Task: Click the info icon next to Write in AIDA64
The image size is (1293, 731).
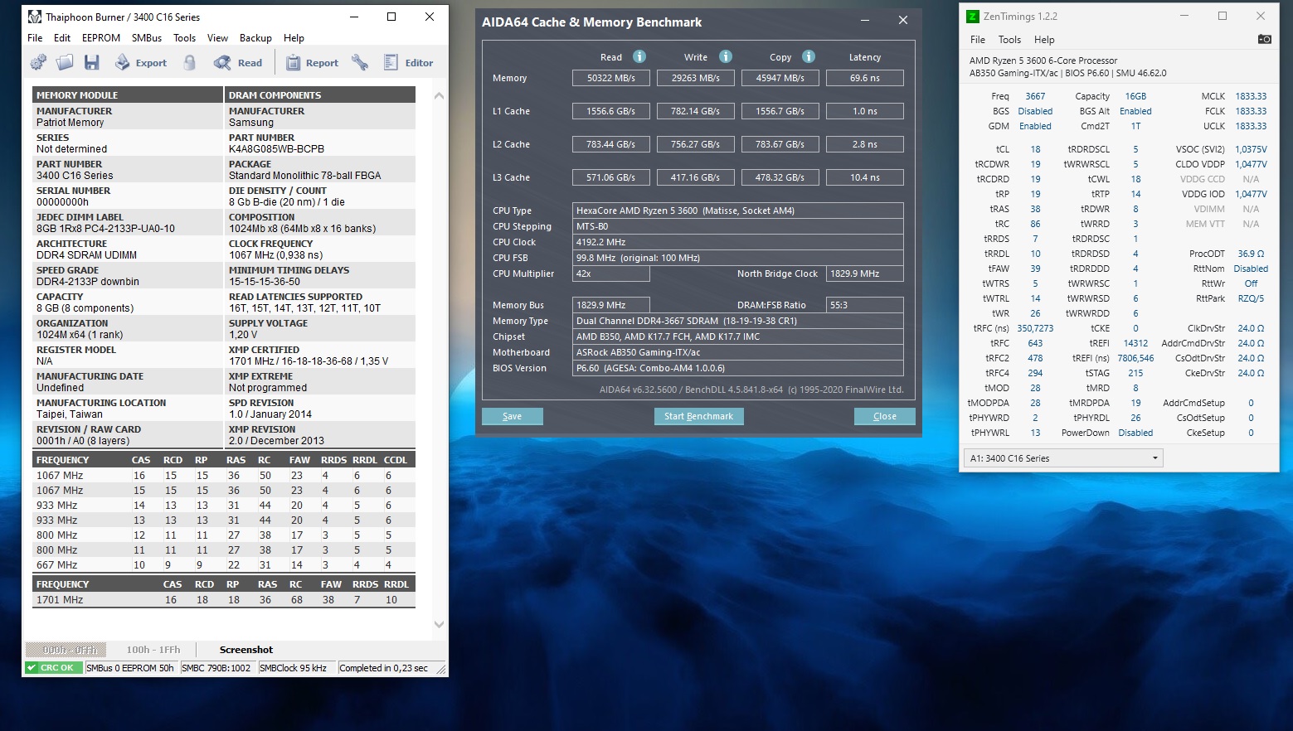Action: click(726, 56)
